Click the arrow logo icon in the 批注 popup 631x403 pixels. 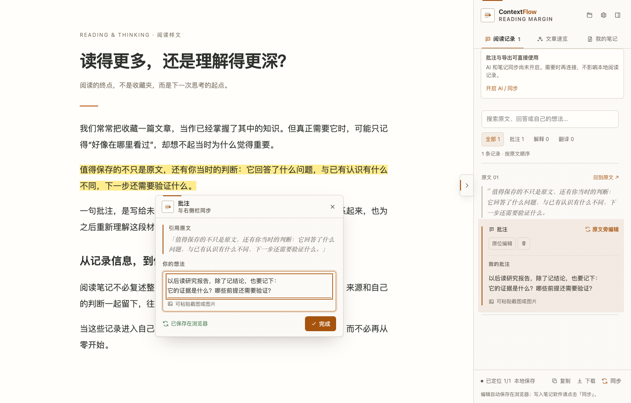pyautogui.click(x=168, y=207)
